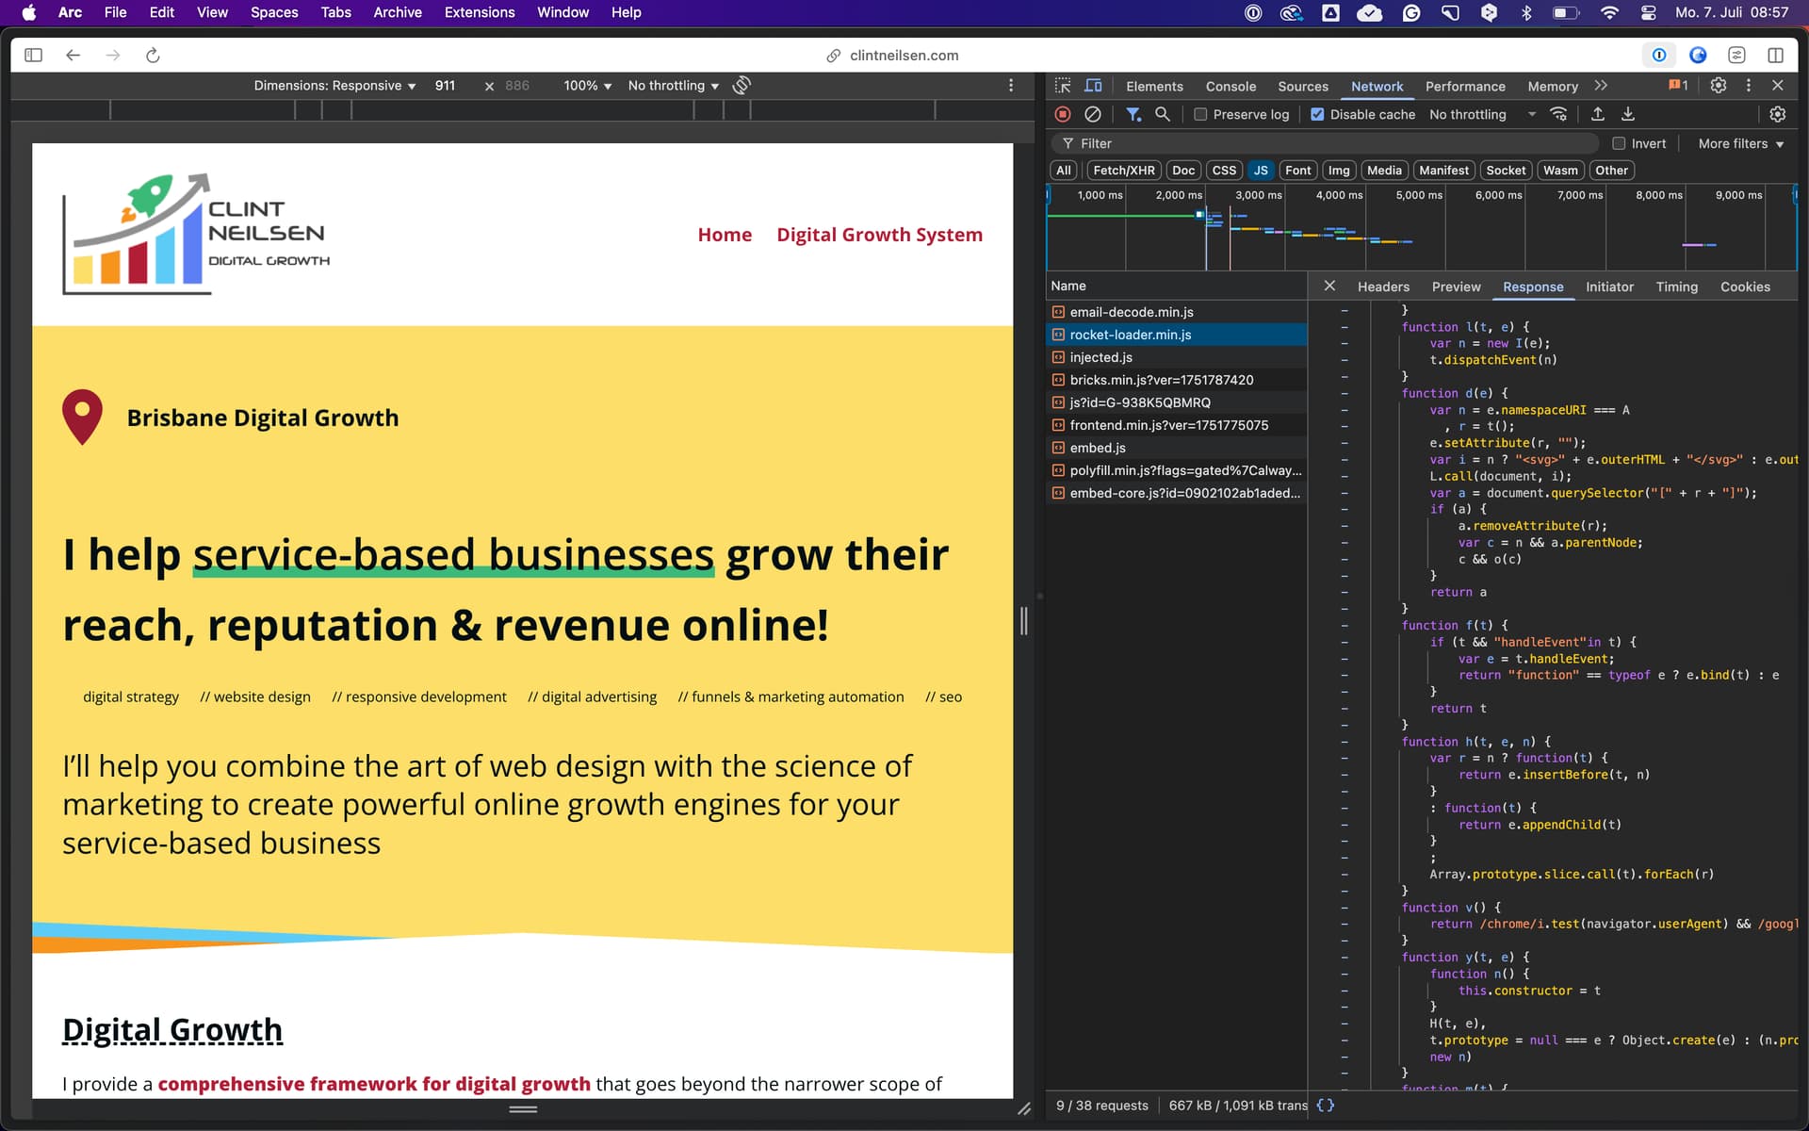Rotate the responsive viewport
1809x1131 pixels.
click(x=742, y=86)
